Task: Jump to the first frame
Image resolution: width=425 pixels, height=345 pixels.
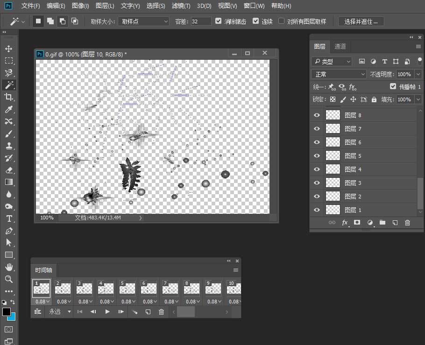Action: click(x=80, y=312)
